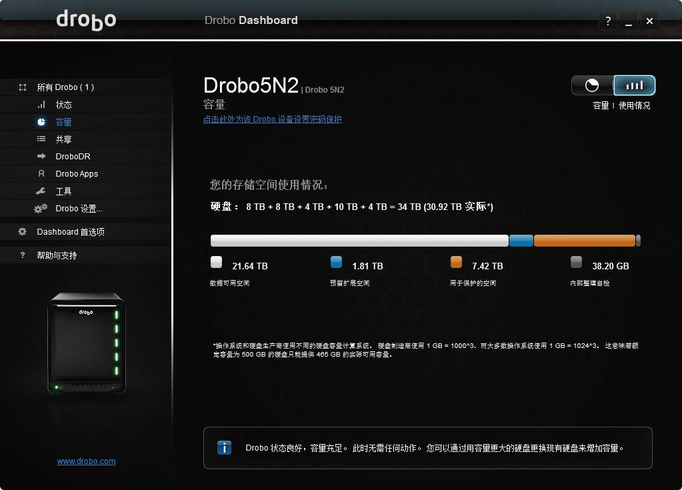Image resolution: width=682 pixels, height=490 pixels.
Task: Click the Drobo settings gears icon
Action: [41, 209]
